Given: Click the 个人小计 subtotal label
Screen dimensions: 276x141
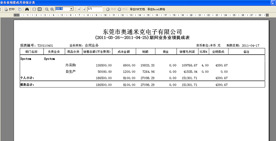Looking at the screenshot, I should tap(27, 78).
